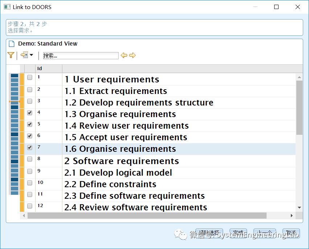Click the document icon beside Demo: Standard View
The width and height of the screenshot is (309, 249).
(x=12, y=44)
